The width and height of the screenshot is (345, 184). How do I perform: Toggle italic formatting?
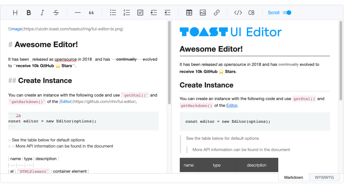[x=42, y=13]
